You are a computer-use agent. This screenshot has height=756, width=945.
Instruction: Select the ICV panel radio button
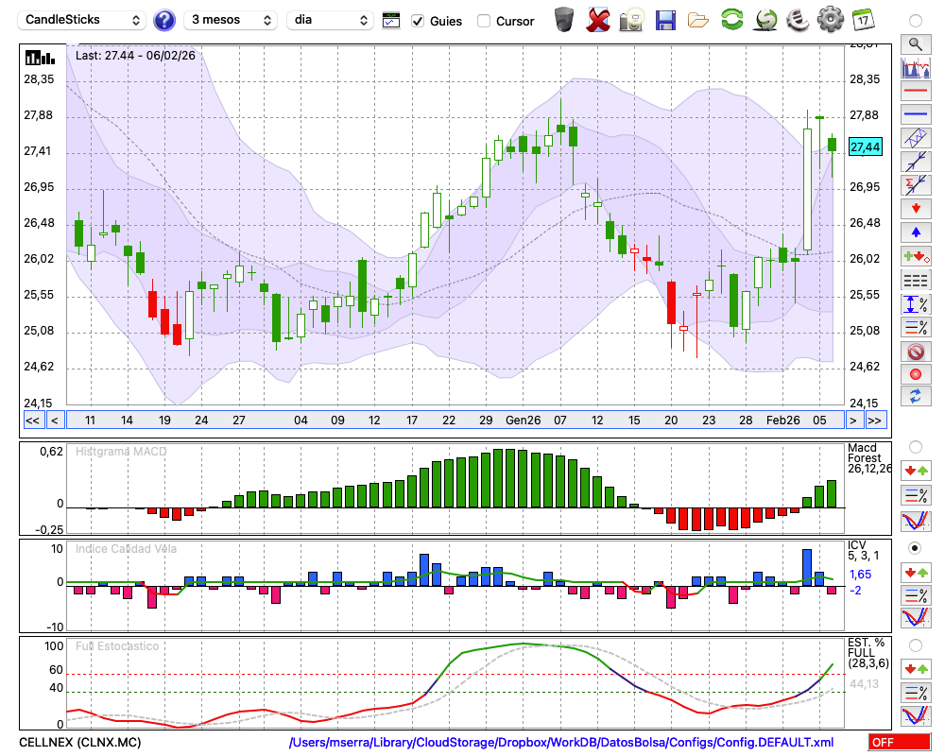[x=915, y=548]
